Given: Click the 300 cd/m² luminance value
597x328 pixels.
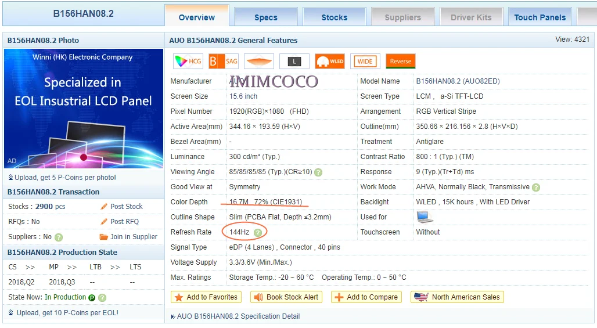Looking at the screenshot, I should click(254, 157).
